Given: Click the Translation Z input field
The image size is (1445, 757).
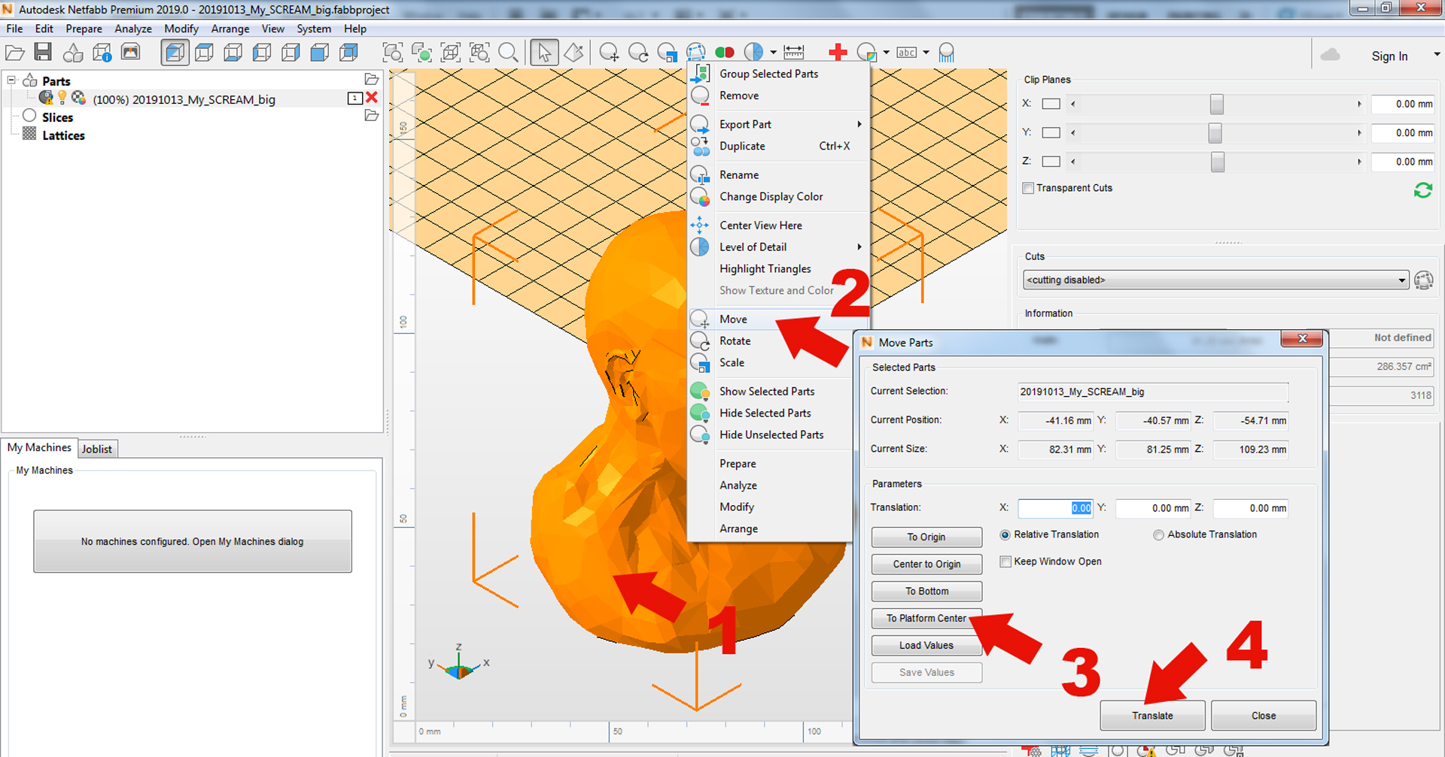Looking at the screenshot, I should point(1251,508).
